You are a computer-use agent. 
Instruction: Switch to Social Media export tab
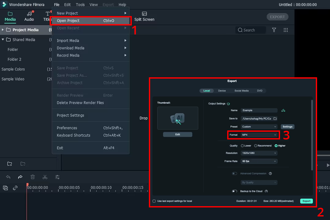[241, 91]
